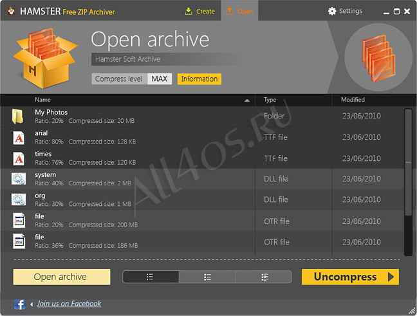Click the sort arrow in the Name column
Image resolution: width=417 pixels, height=316 pixels.
click(x=247, y=100)
